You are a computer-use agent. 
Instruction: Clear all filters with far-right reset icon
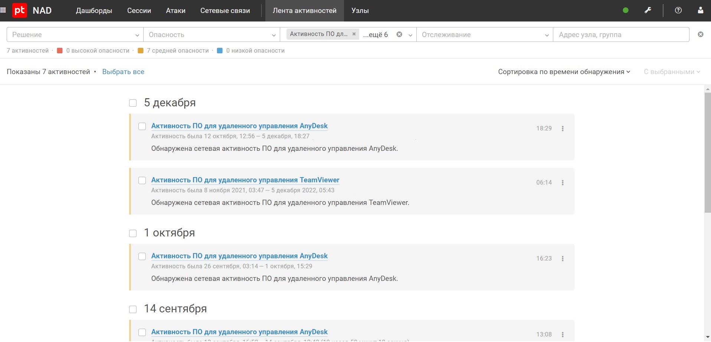tap(701, 34)
